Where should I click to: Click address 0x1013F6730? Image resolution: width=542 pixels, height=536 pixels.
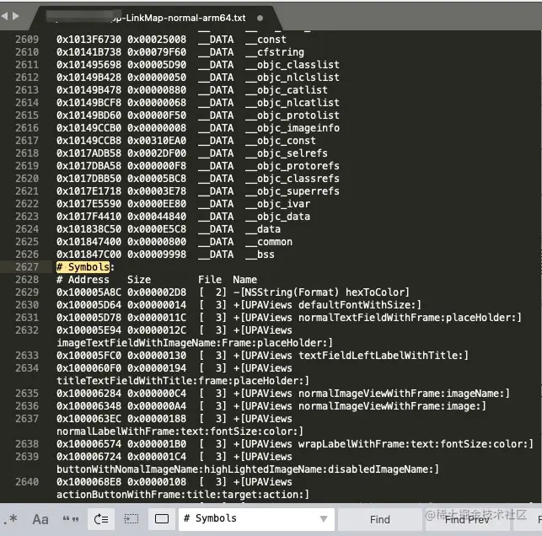89,40
